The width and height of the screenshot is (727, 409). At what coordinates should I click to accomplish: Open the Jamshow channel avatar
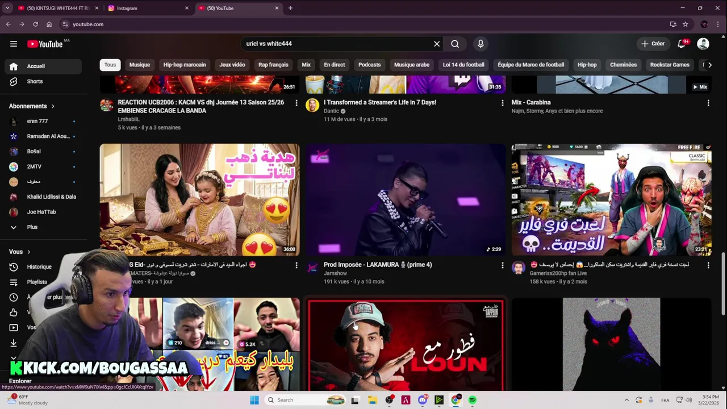coord(312,268)
